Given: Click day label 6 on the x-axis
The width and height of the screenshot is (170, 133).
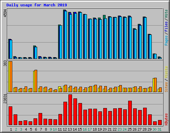Looking at the screenshot, I should (36, 129).
